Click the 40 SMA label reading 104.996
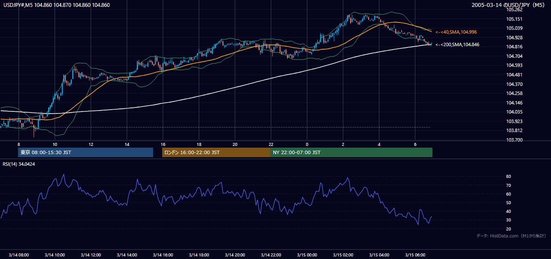551x259 pixels. (456, 32)
